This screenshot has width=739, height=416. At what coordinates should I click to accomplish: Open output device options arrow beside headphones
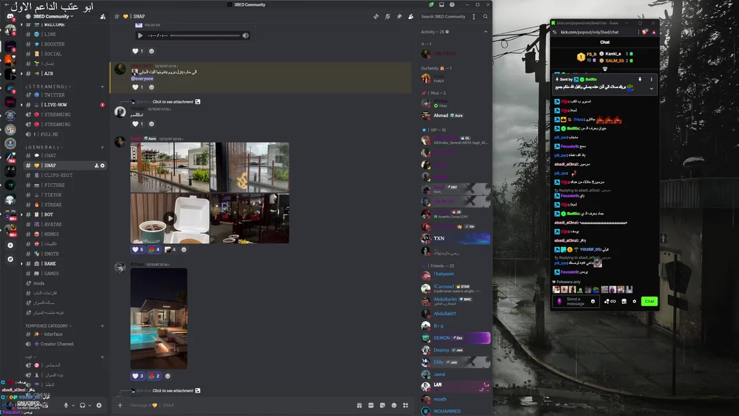[x=89, y=406]
